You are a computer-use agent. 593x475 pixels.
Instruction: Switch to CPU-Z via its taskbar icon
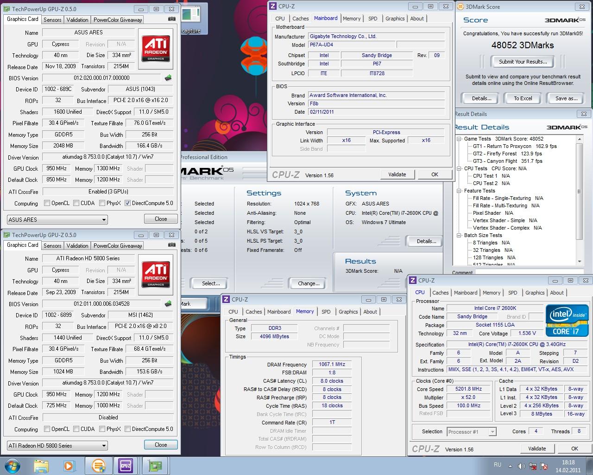[x=125, y=465]
